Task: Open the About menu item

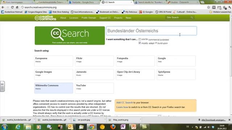Action: (x=63, y=18)
